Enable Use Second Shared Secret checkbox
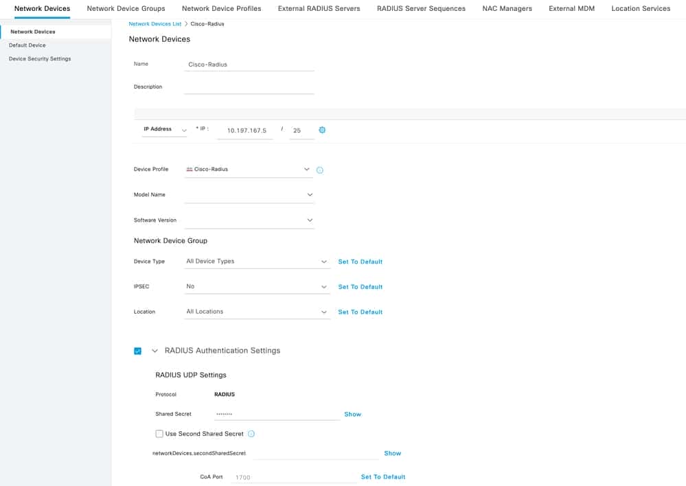686x486 pixels. [x=159, y=434]
